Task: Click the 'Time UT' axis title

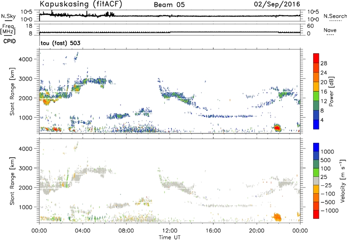Action: 170,237
